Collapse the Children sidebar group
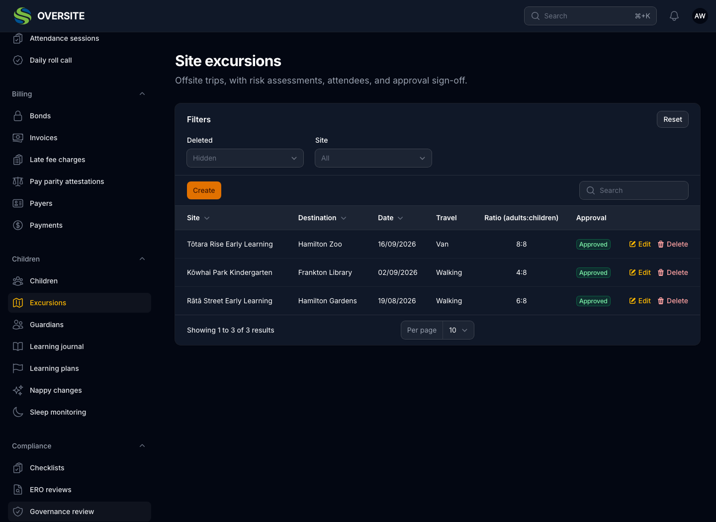716x522 pixels. [142, 259]
